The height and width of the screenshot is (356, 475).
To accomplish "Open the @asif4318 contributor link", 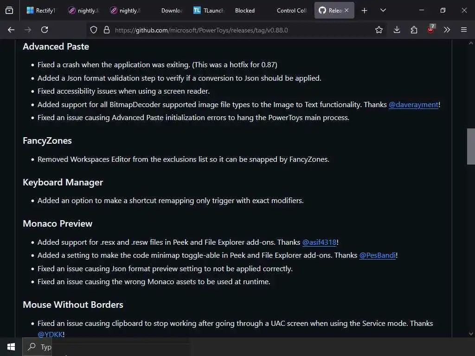I will click(x=319, y=242).
